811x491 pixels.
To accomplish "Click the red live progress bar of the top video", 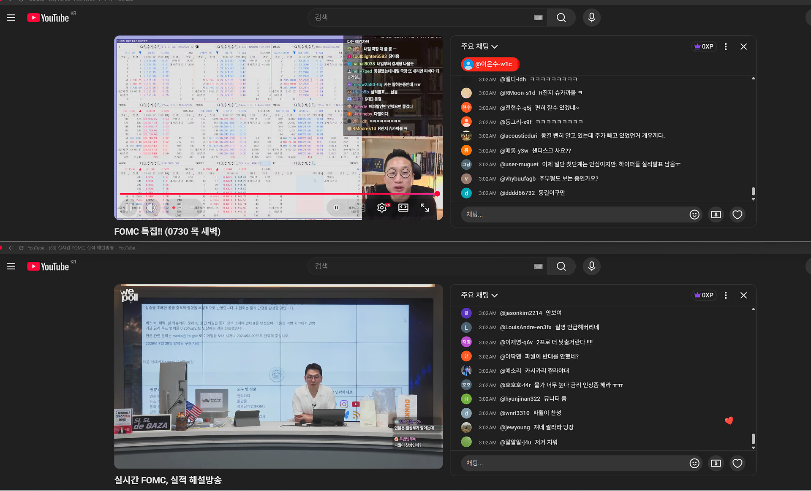I will [279, 194].
